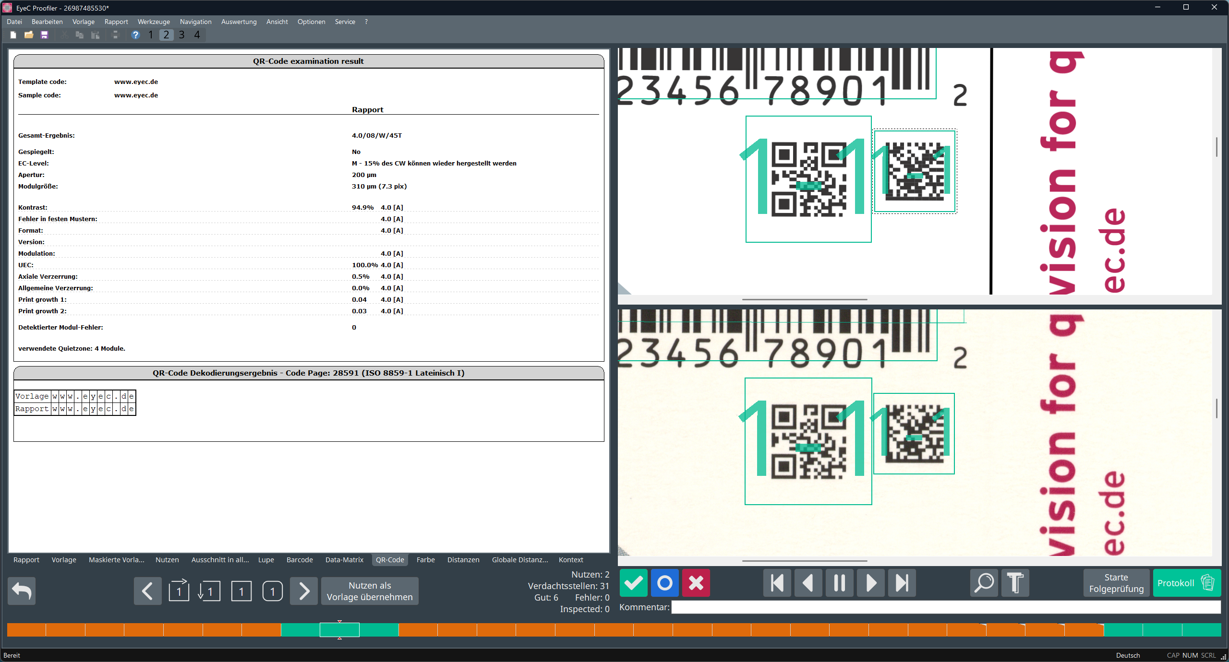Open help with the blue question mark icon

point(135,35)
